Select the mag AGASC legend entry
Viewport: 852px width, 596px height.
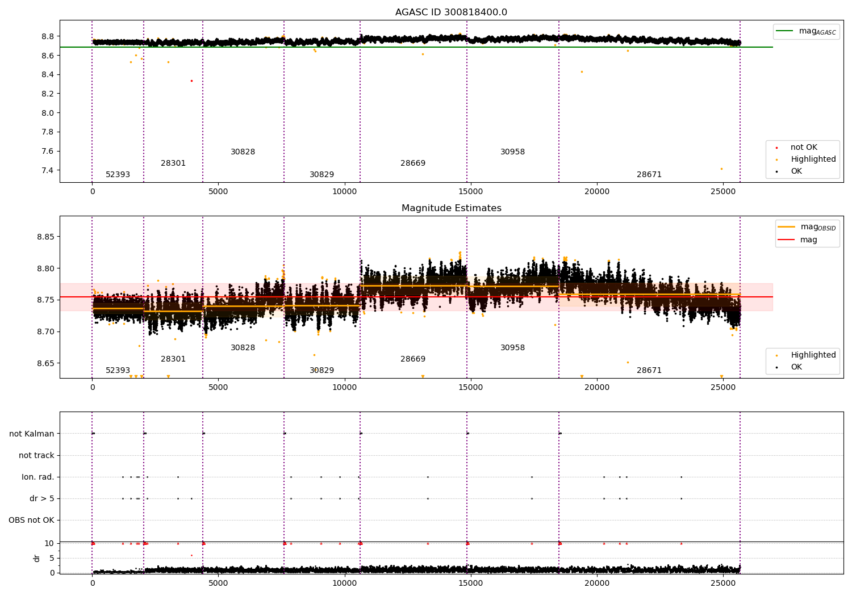coord(806,31)
